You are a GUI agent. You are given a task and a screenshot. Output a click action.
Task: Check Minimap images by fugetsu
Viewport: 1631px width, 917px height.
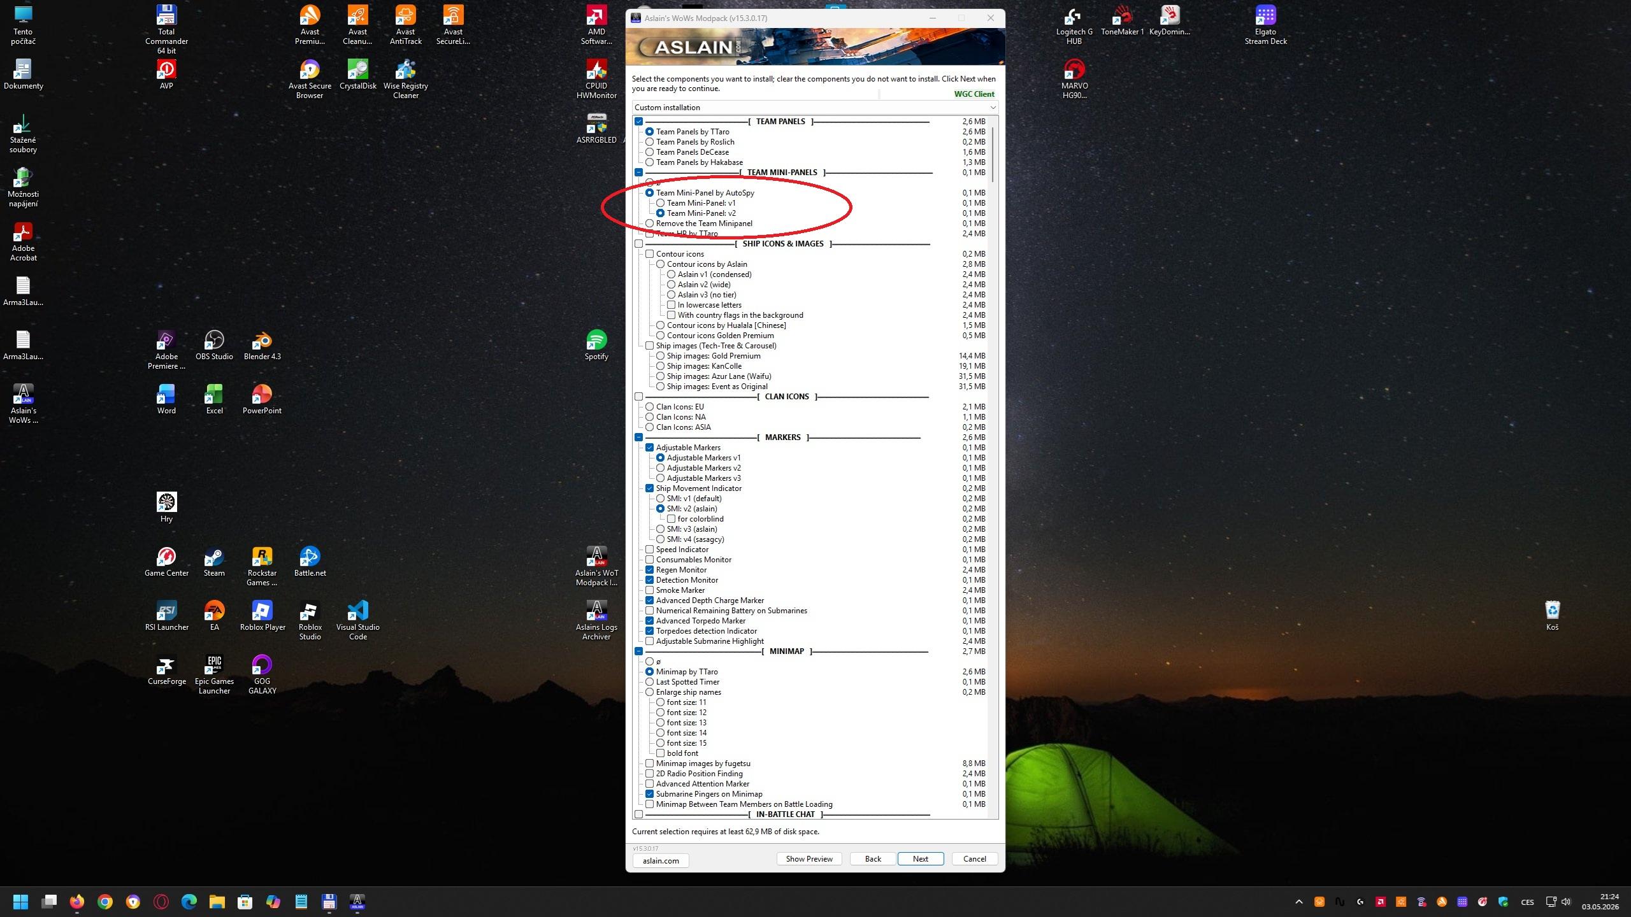649,764
